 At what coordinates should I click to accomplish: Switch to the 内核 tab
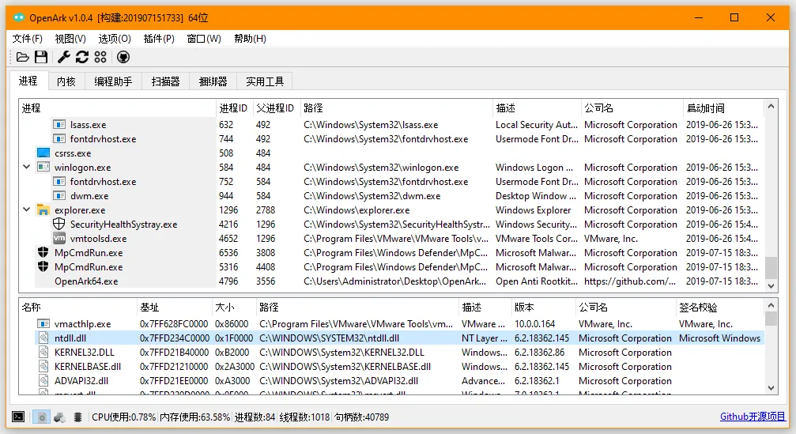tap(66, 81)
